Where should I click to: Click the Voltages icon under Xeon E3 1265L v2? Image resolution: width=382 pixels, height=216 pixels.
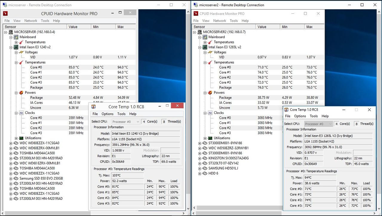210,52
